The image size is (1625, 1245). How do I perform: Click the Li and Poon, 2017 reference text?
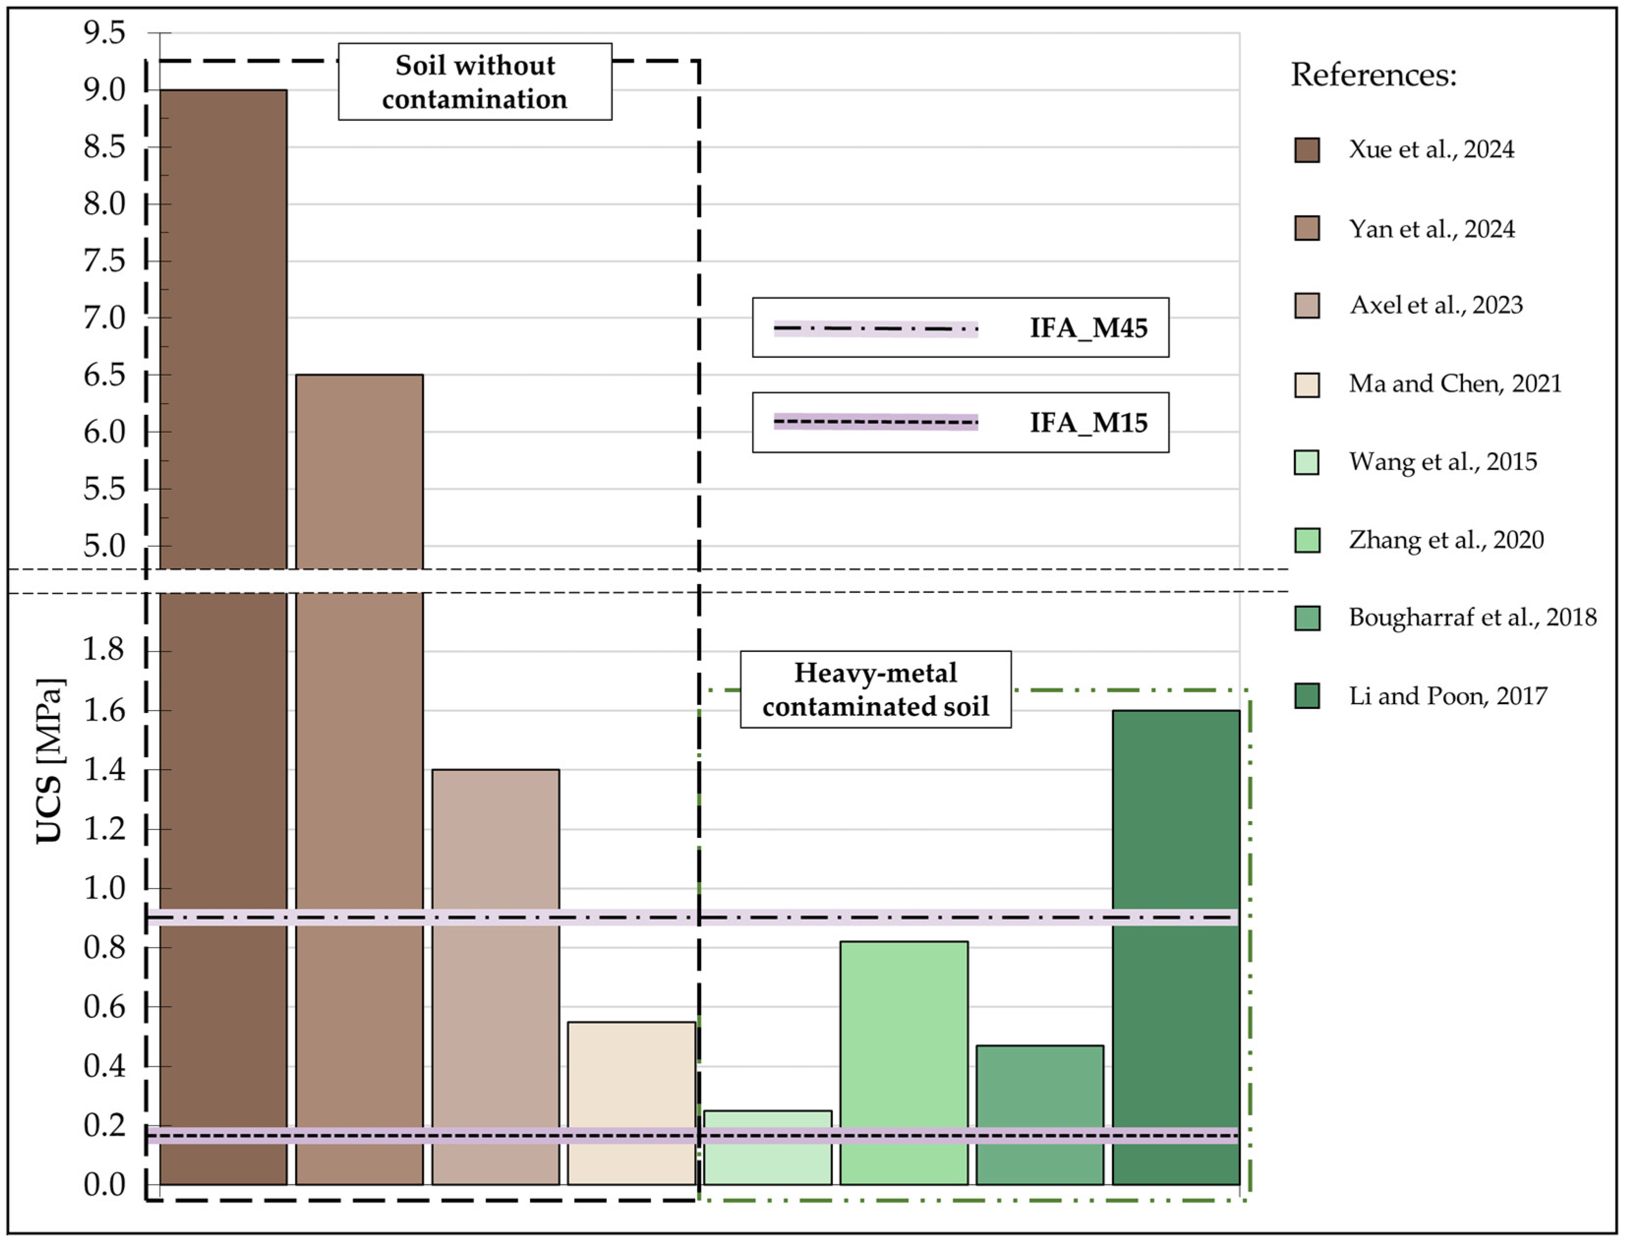pyautogui.click(x=1448, y=696)
